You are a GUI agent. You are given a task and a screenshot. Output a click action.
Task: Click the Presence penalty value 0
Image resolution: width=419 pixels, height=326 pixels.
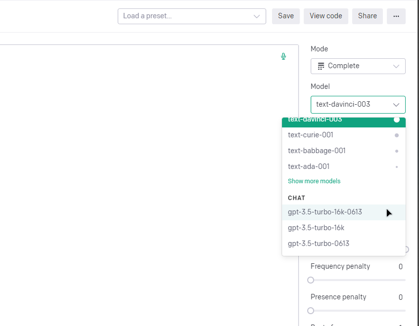pyautogui.click(x=401, y=297)
